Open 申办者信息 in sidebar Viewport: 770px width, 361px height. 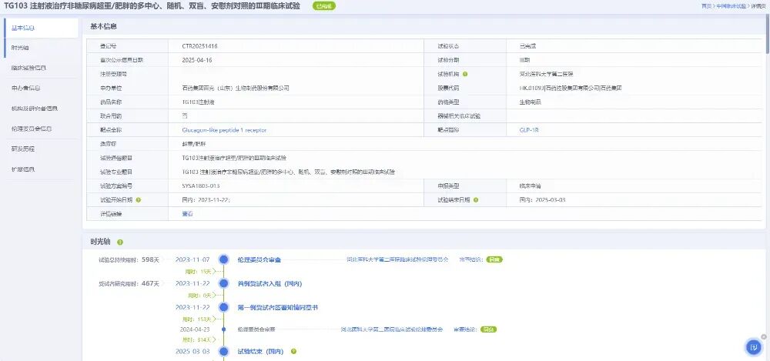(x=26, y=88)
